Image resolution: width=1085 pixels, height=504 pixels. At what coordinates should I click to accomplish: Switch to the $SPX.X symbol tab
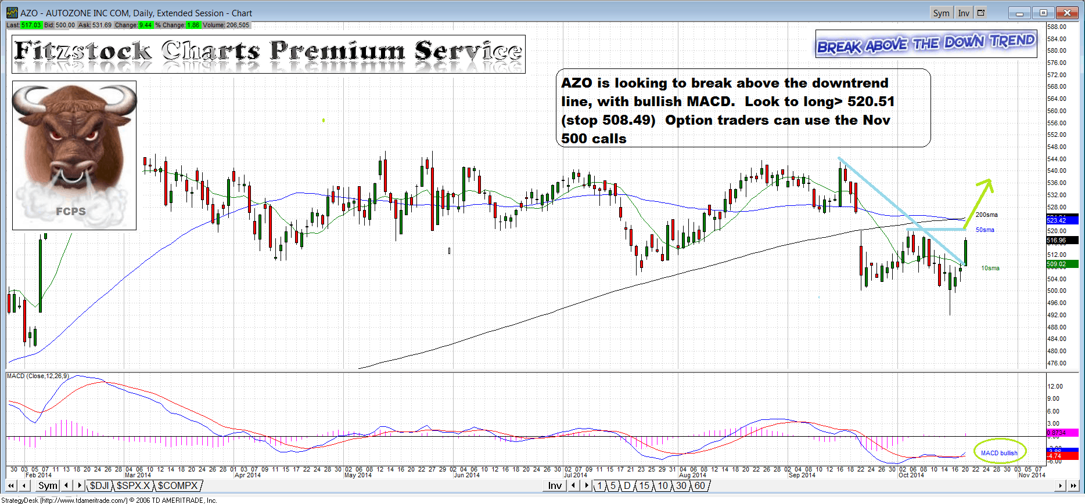[133, 486]
